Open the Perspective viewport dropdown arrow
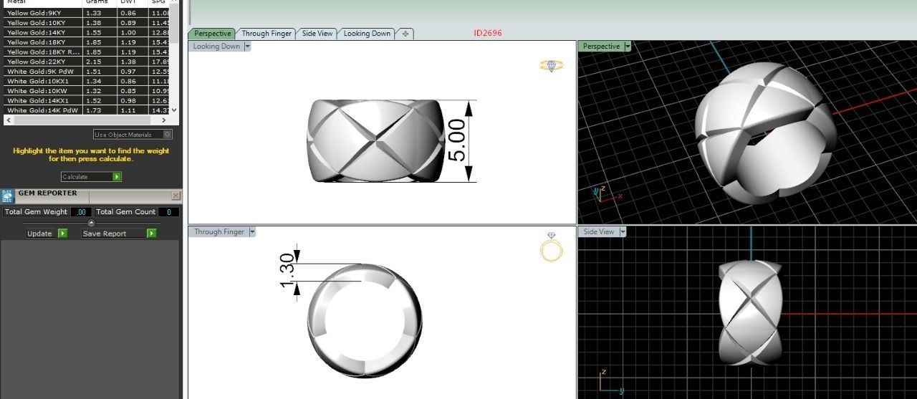Viewport: 917px width, 399px height. [628, 47]
